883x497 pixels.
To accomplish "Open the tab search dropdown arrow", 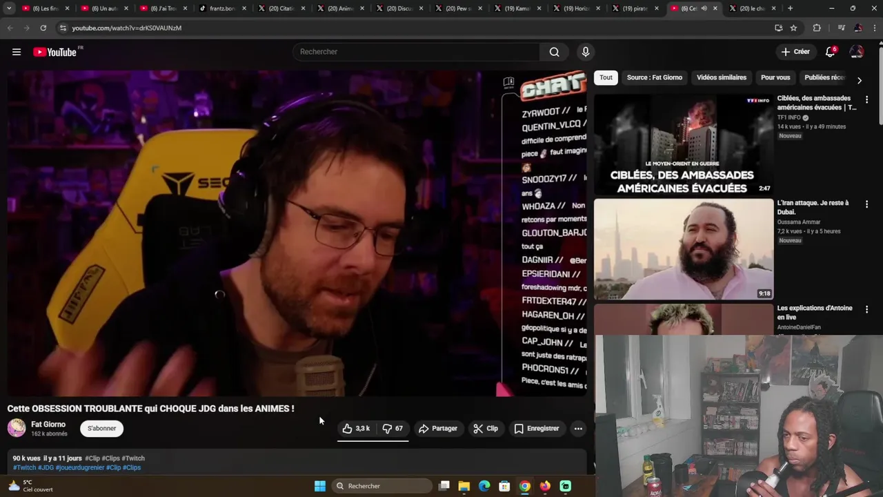I will pos(9,8).
